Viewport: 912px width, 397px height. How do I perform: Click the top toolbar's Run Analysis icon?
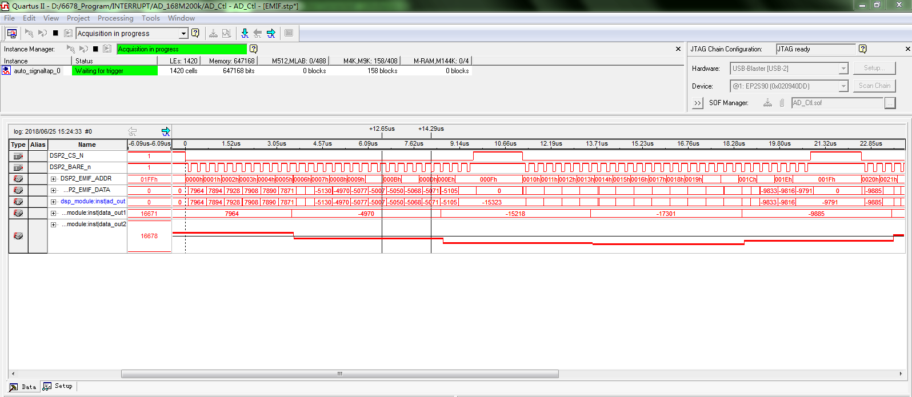(29, 33)
